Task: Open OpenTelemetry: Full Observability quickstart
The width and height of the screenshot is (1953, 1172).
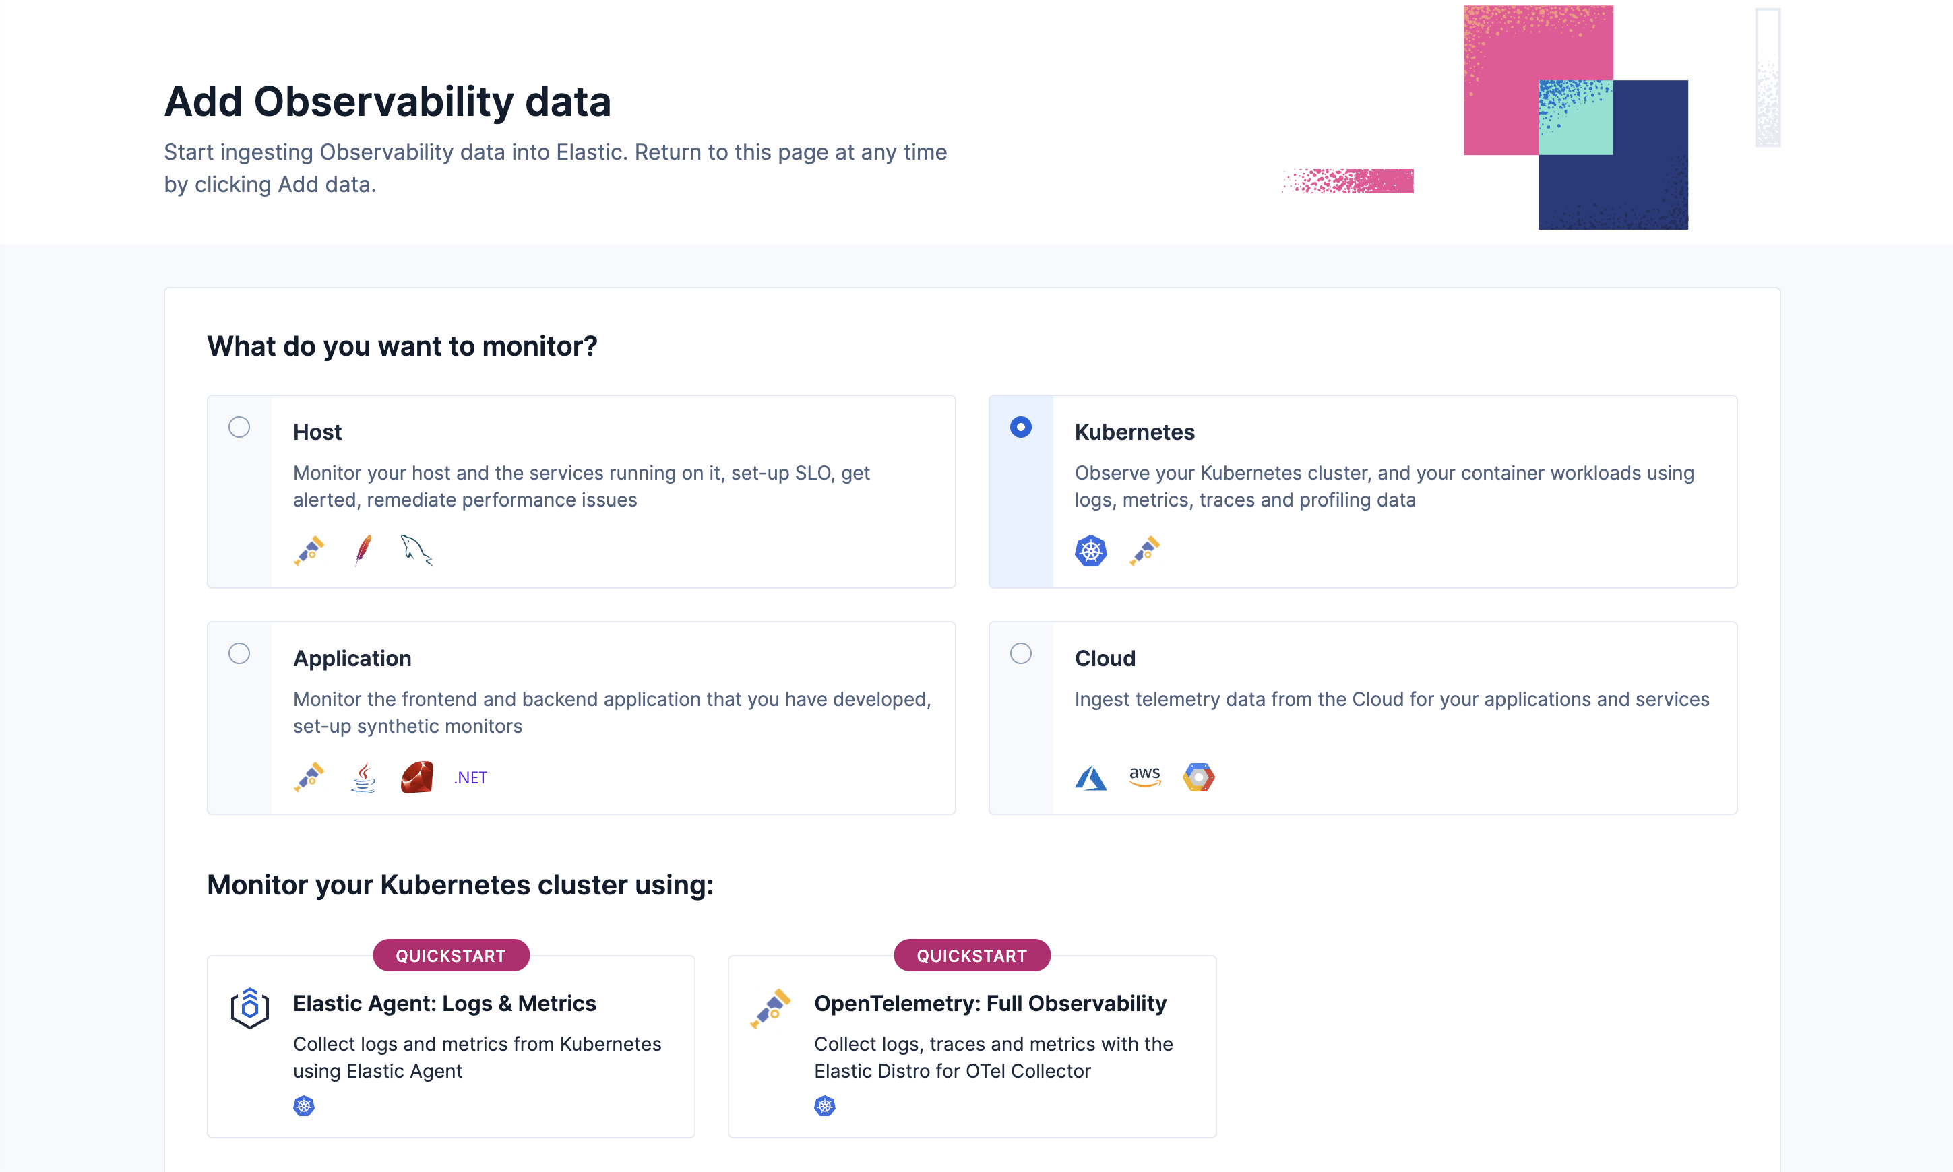Action: tap(990, 1003)
